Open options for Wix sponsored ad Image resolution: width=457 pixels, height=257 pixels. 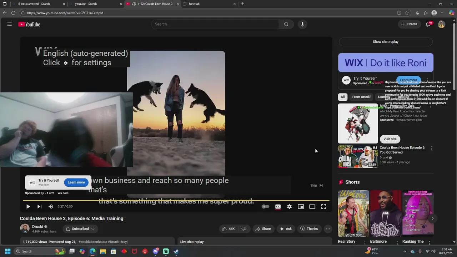coord(427,80)
